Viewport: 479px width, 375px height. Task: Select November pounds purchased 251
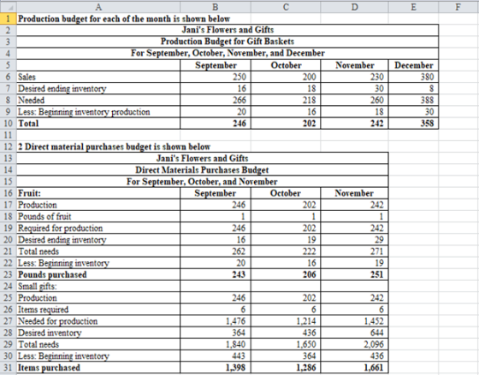tap(354, 274)
